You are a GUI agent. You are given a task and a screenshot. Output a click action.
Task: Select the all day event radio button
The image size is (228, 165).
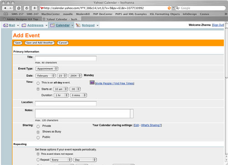point(38,83)
